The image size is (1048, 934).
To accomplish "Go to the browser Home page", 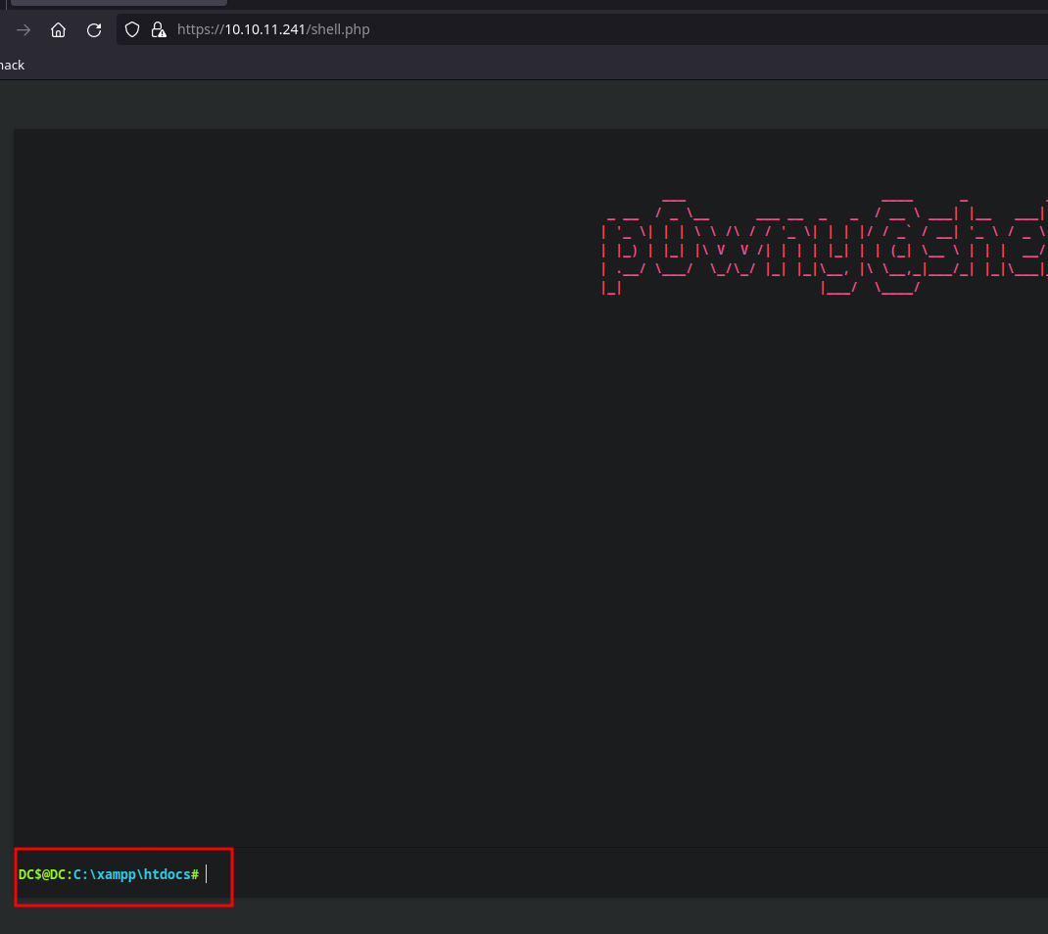I will (x=59, y=30).
